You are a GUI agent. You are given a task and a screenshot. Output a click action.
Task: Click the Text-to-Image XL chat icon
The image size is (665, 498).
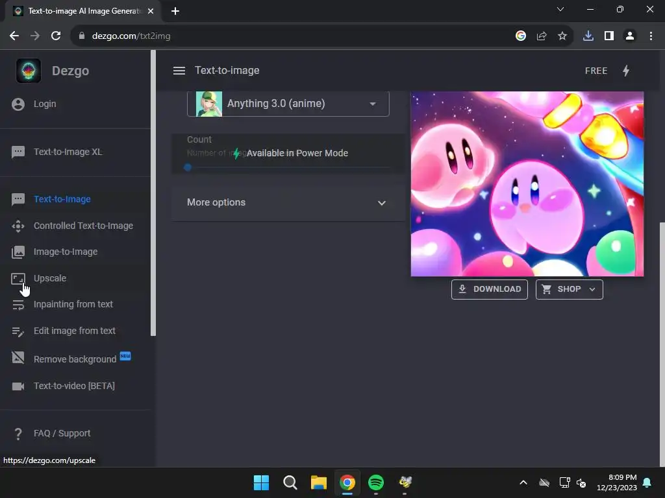[x=18, y=152]
